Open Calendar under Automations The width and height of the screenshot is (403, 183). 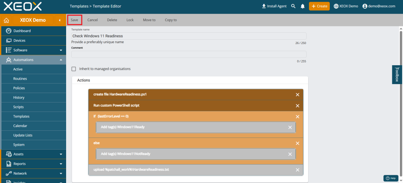pos(34,126)
